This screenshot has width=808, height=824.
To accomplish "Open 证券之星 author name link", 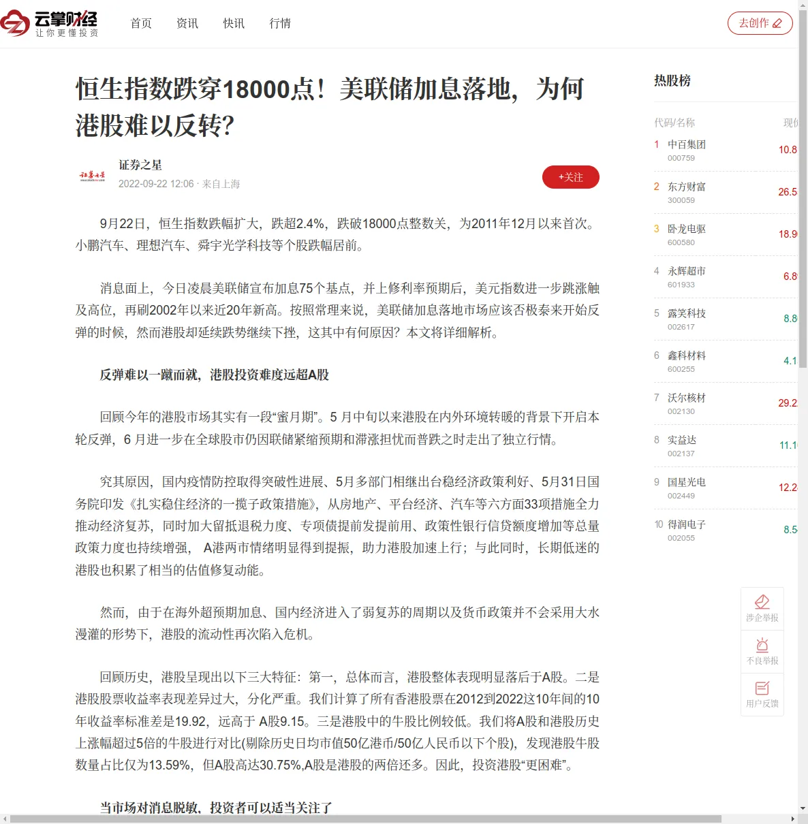I will (x=140, y=165).
